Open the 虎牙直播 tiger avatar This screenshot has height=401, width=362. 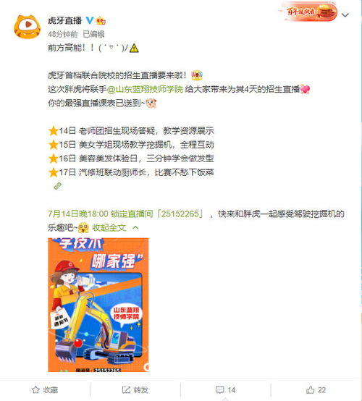click(x=27, y=27)
